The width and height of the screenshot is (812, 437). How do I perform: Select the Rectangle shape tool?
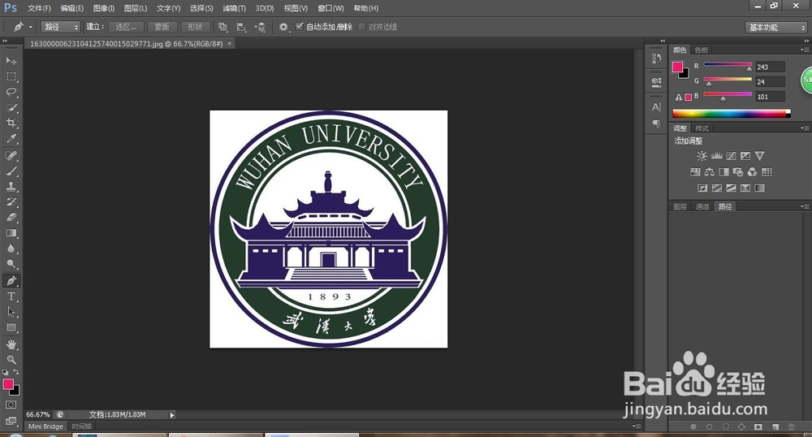click(x=11, y=328)
